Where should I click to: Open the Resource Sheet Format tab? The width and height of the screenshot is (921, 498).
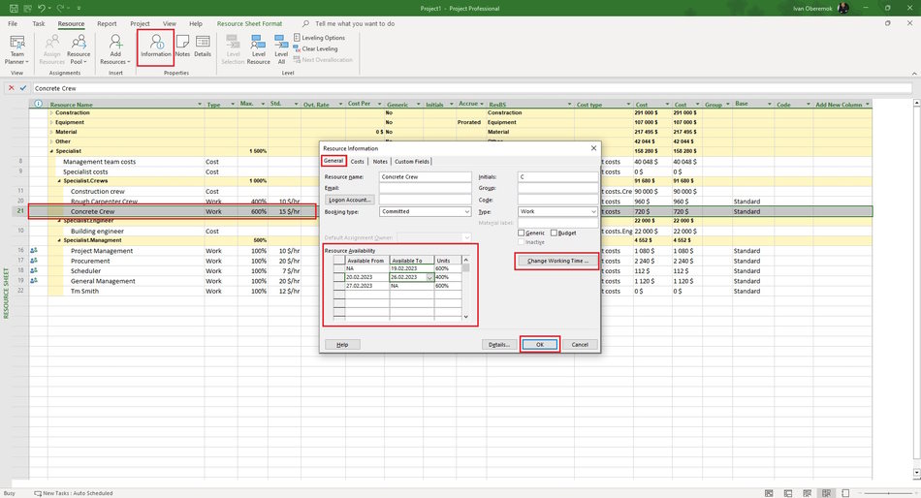[x=249, y=23]
